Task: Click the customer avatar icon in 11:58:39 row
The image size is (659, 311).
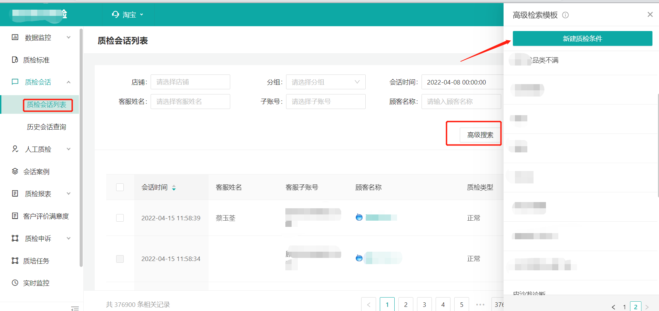Action: [359, 217]
